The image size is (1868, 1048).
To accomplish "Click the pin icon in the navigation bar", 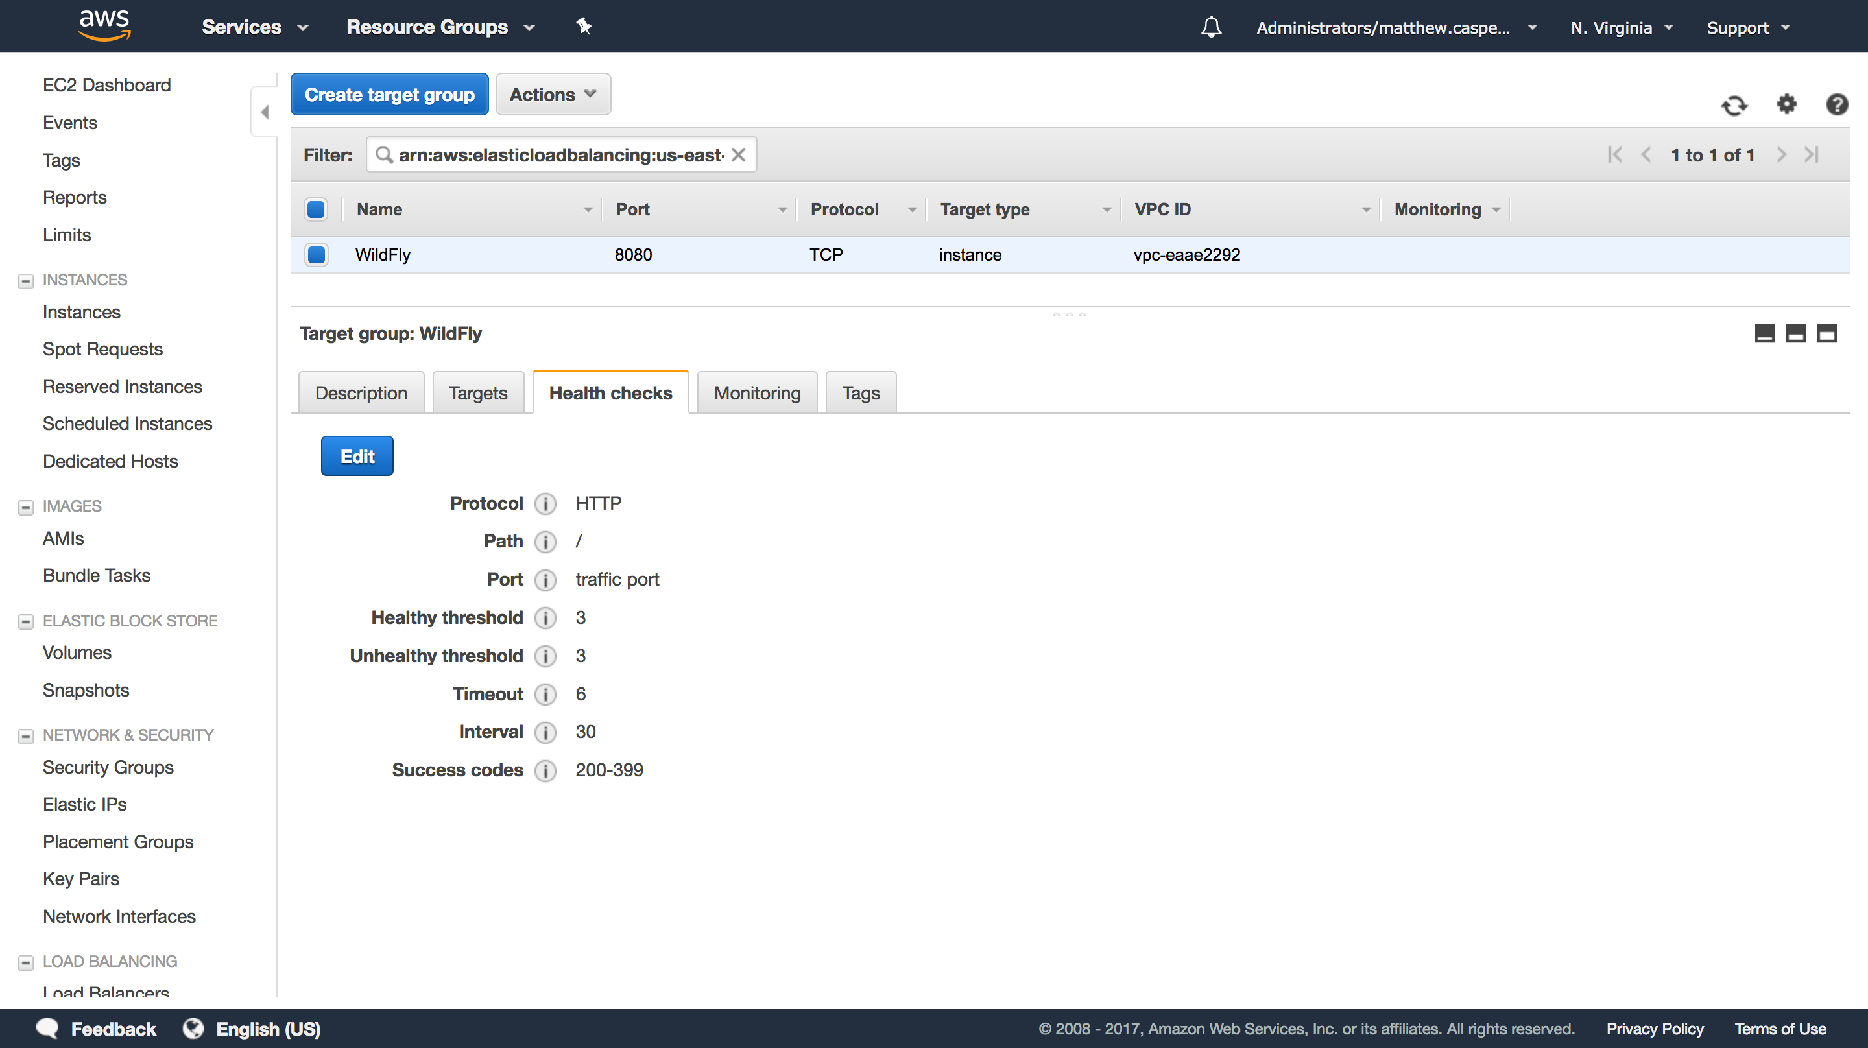I will [584, 26].
